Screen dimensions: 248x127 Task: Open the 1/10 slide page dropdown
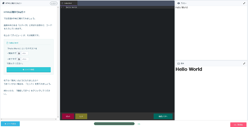pyautogui.click(x=53, y=3)
